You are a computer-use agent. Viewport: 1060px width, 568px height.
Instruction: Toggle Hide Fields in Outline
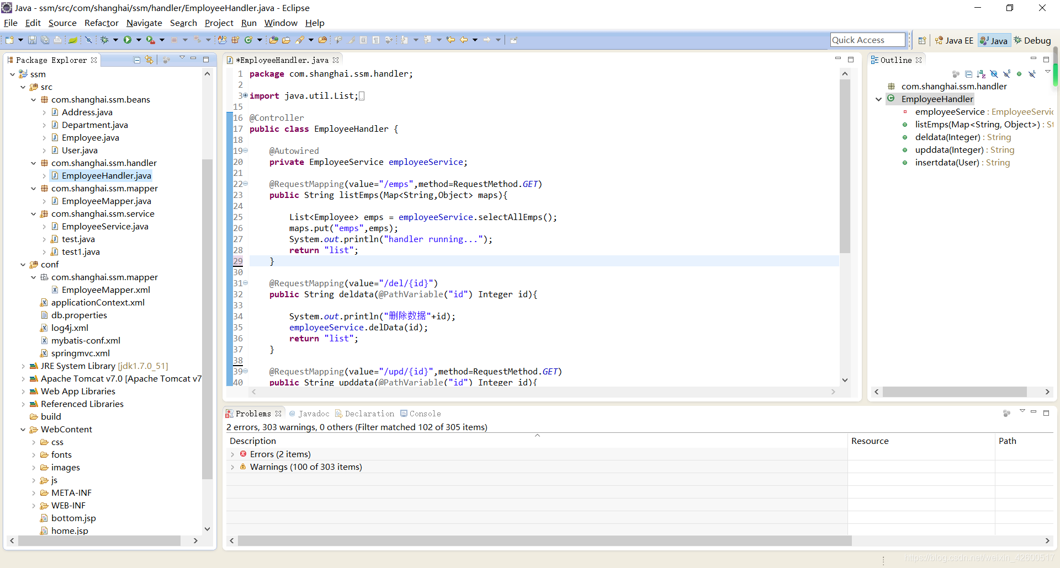(994, 74)
